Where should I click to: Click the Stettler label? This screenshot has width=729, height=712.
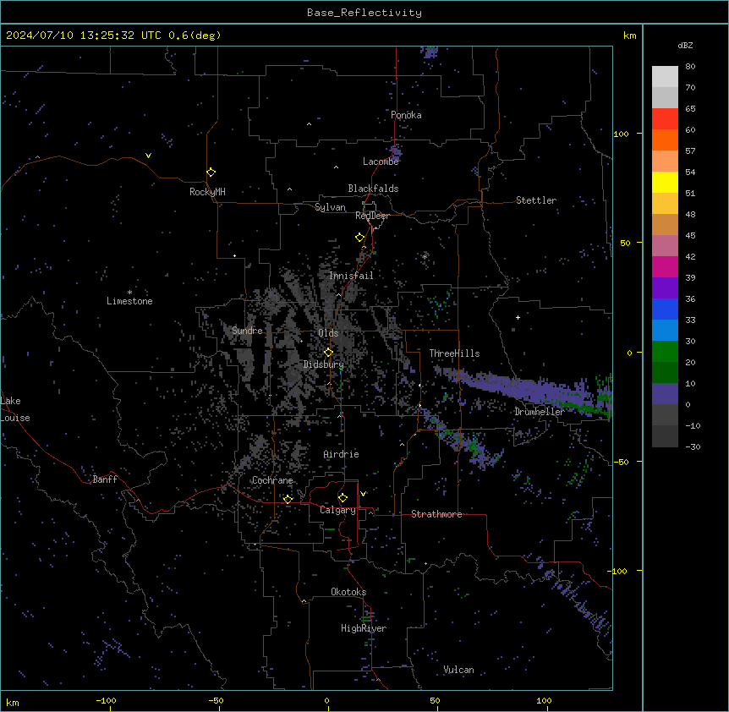point(536,200)
